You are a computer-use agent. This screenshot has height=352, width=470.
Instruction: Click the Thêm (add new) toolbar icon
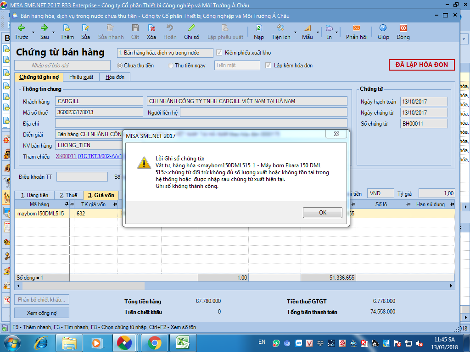point(67,28)
